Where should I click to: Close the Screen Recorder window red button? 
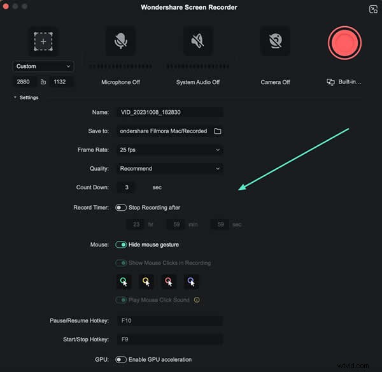6,6
